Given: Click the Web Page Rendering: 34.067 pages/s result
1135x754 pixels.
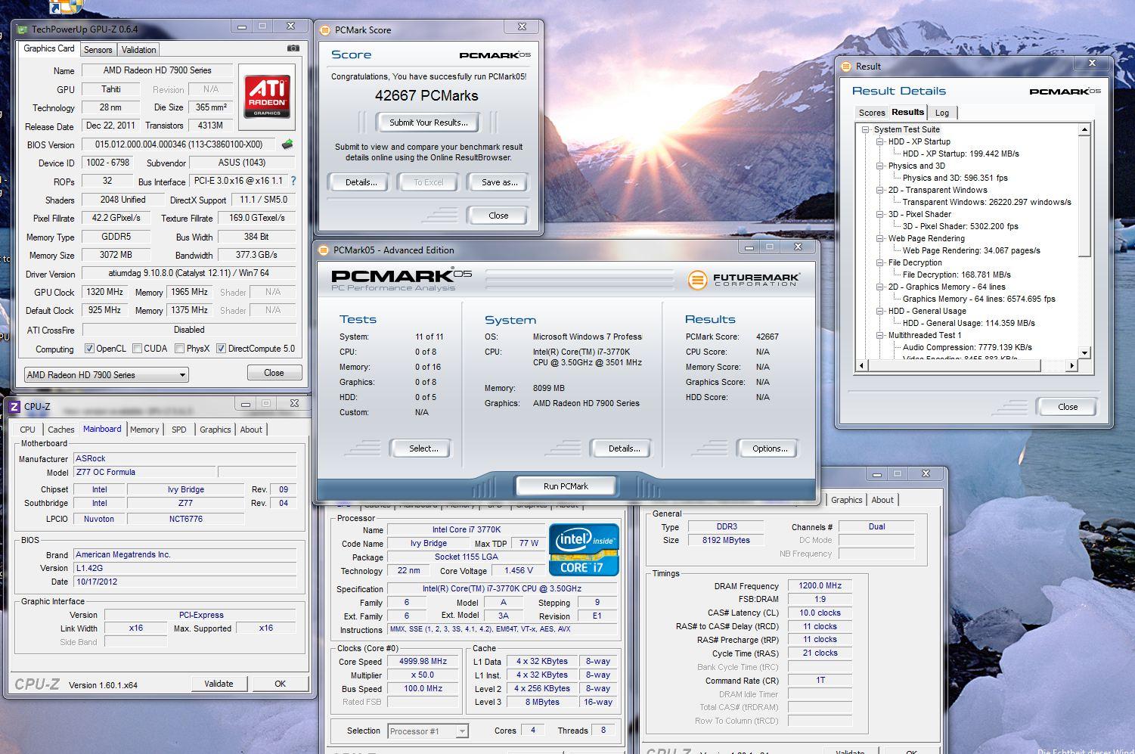Looking at the screenshot, I should click(971, 250).
